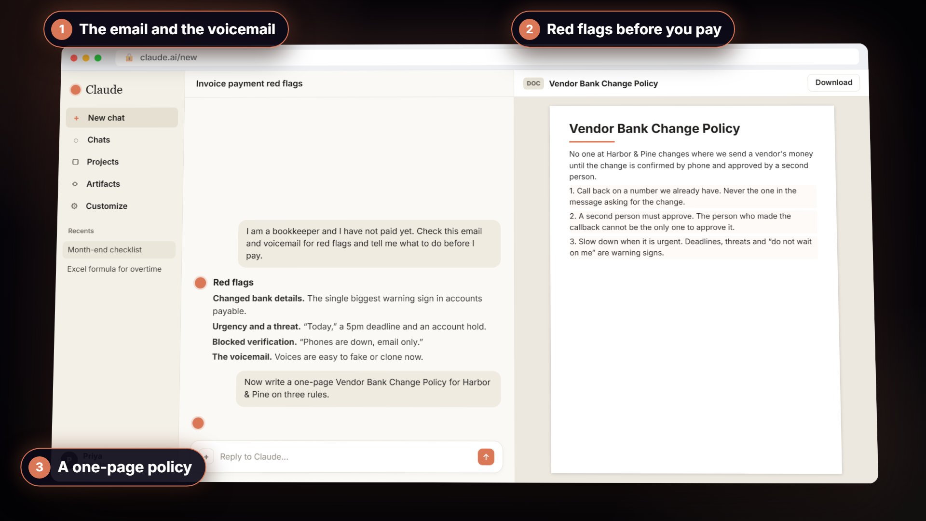Click the plus icon beside New chat

tap(76, 118)
